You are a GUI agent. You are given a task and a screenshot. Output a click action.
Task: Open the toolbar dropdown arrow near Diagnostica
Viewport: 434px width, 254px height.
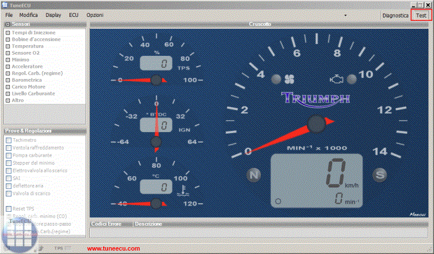pos(345,15)
